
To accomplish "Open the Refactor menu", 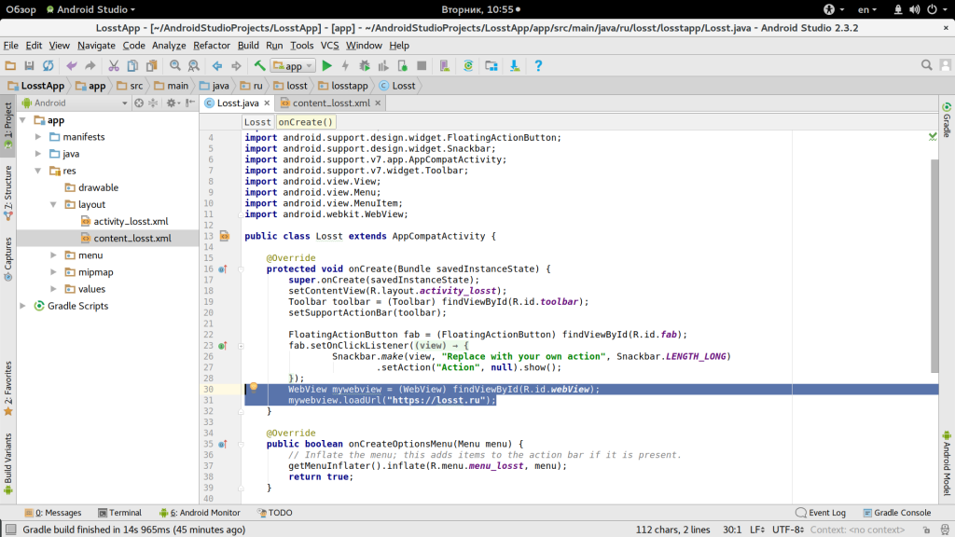I will (212, 45).
